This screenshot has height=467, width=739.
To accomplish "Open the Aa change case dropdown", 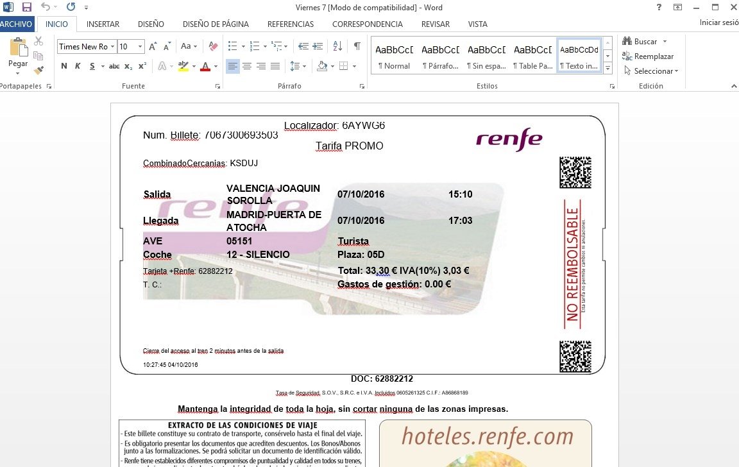I will [189, 46].
